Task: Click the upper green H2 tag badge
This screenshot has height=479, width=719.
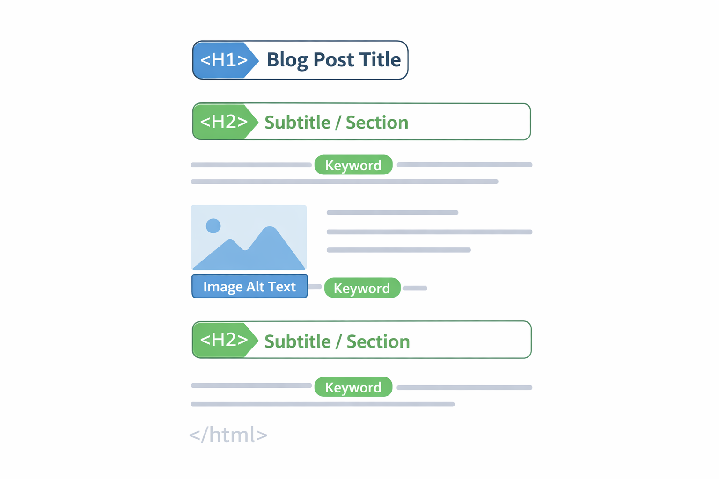Action: tap(224, 122)
